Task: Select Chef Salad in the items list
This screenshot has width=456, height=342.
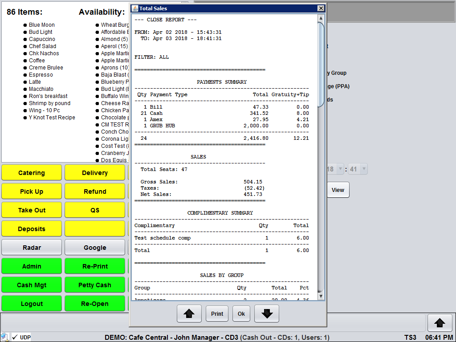Action: coord(43,46)
